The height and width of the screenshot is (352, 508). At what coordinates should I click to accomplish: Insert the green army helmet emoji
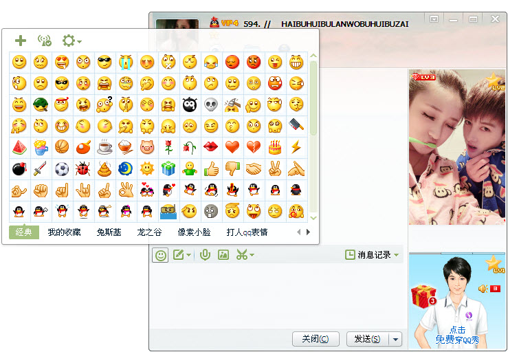click(41, 104)
